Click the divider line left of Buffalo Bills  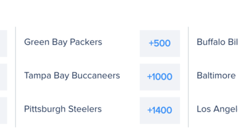point(188,77)
